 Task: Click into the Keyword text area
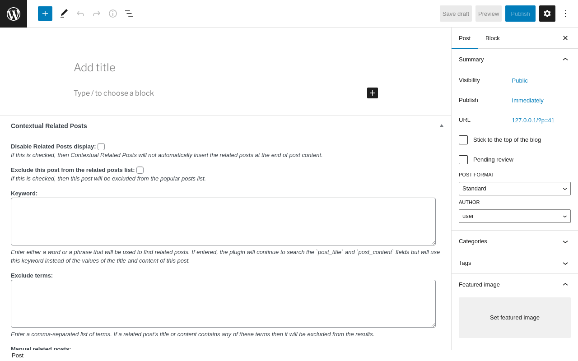(x=223, y=222)
